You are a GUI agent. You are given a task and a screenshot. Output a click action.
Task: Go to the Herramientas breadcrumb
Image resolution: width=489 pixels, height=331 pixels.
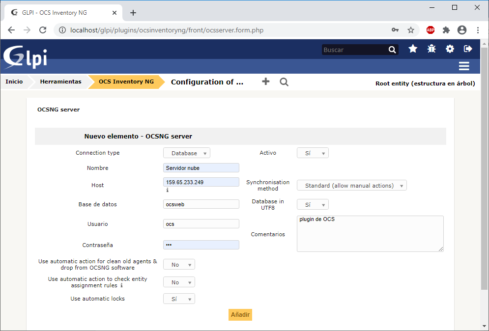tap(60, 82)
